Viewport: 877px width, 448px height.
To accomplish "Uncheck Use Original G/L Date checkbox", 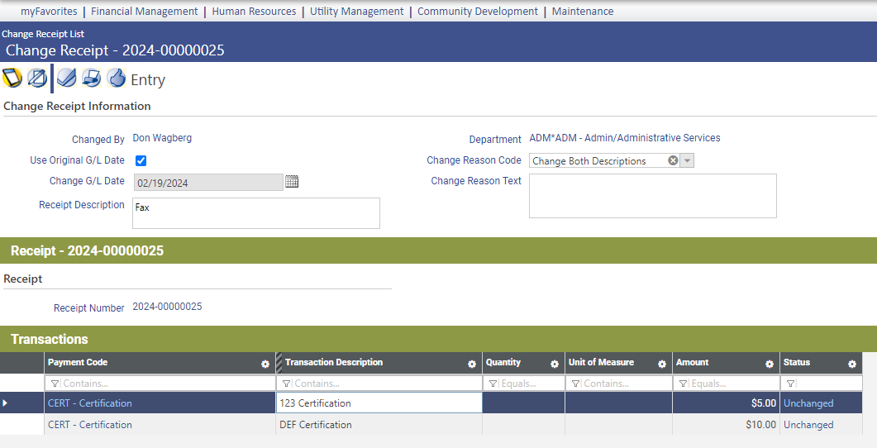I will [x=141, y=160].
